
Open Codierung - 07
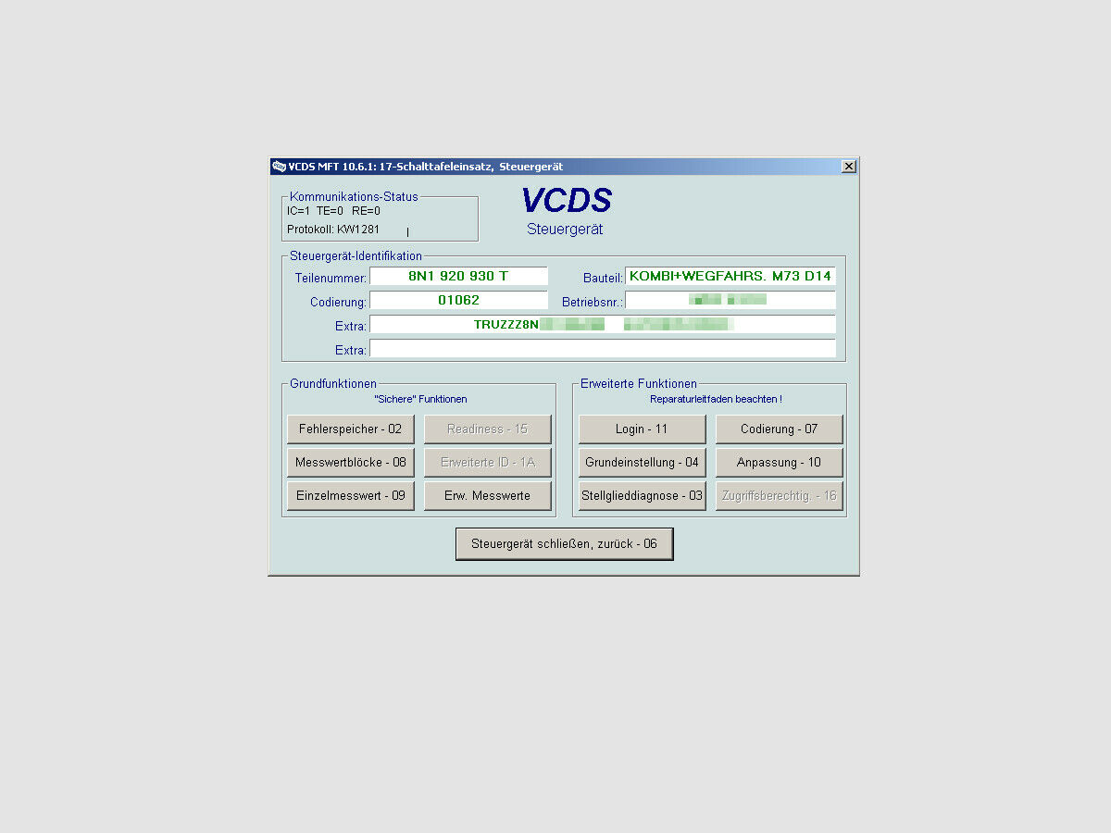click(x=780, y=429)
